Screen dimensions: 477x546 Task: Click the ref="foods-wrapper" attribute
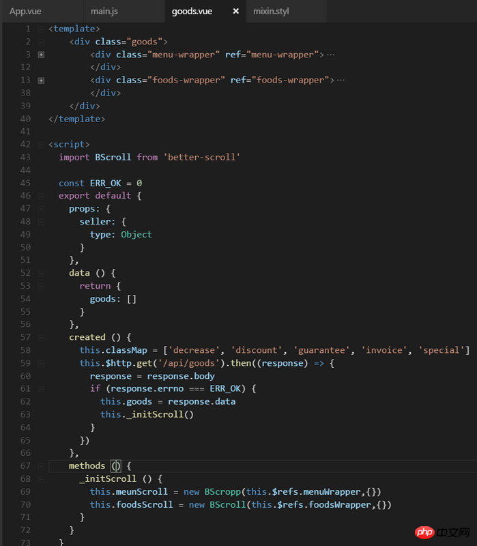(280, 81)
